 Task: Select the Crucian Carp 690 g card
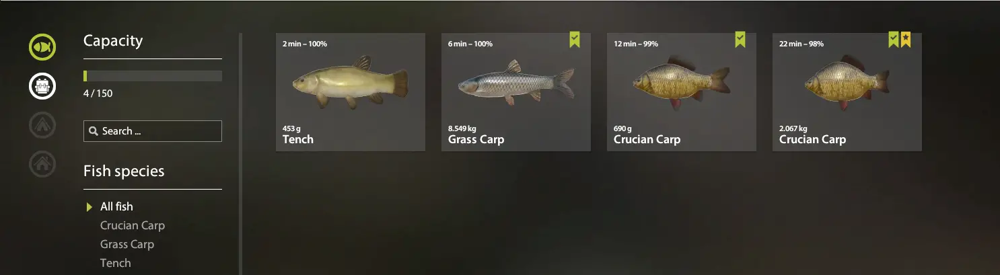point(682,92)
